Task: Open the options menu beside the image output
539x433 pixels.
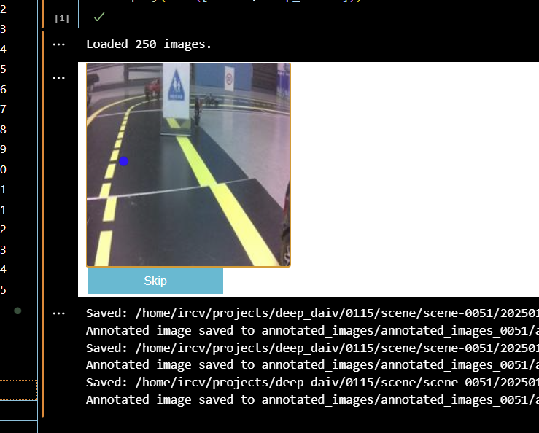Action: click(59, 78)
